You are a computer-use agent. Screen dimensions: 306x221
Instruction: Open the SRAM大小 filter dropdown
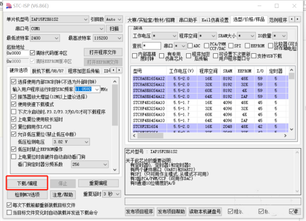[x=247, y=36]
